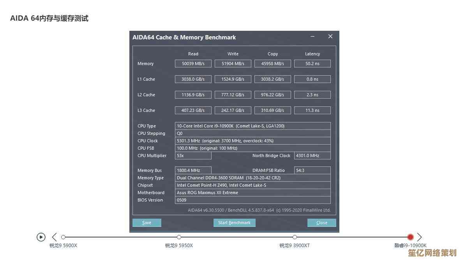The image size is (459, 260).
Task: Click the AIDA64 Cache & Memory Benchmark title
Action: [184, 37]
